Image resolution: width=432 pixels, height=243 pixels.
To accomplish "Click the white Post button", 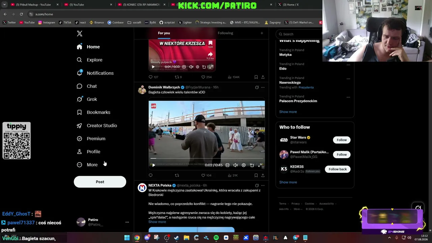I will [x=100, y=182].
